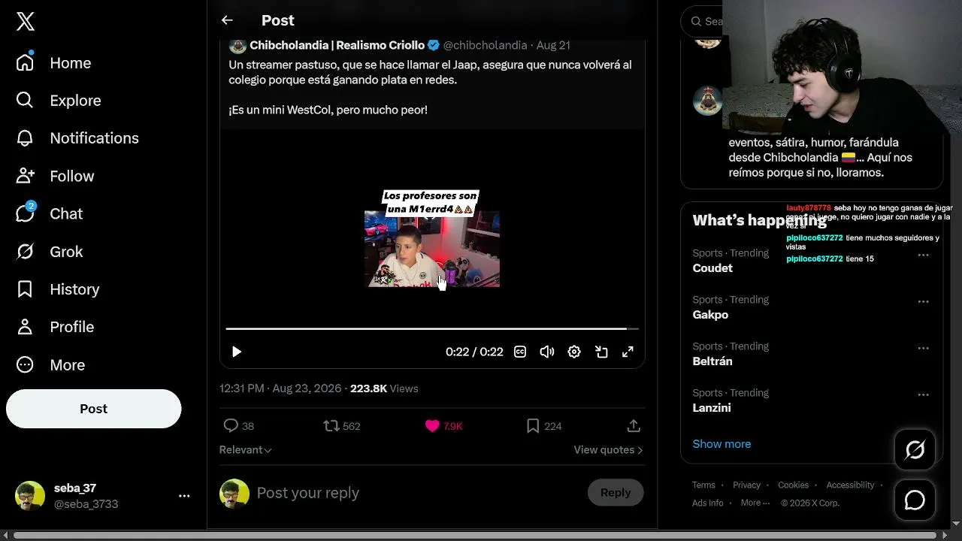
Task: Seek on the video progress bar
Action: click(x=432, y=328)
